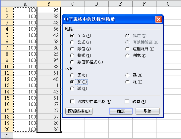Click cell B1 containing 95

pyautogui.click(x=49, y=10)
